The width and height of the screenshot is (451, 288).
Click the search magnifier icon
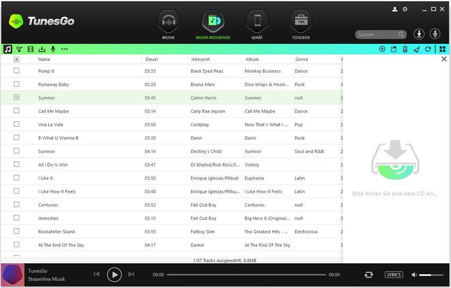(x=401, y=34)
